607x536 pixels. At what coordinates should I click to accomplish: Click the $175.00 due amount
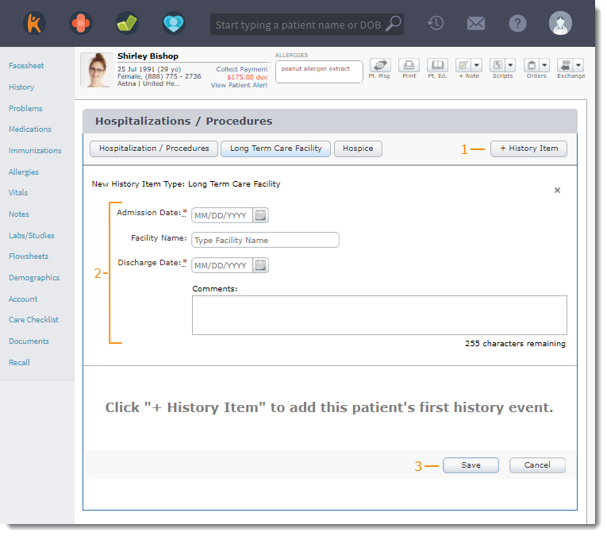click(248, 77)
